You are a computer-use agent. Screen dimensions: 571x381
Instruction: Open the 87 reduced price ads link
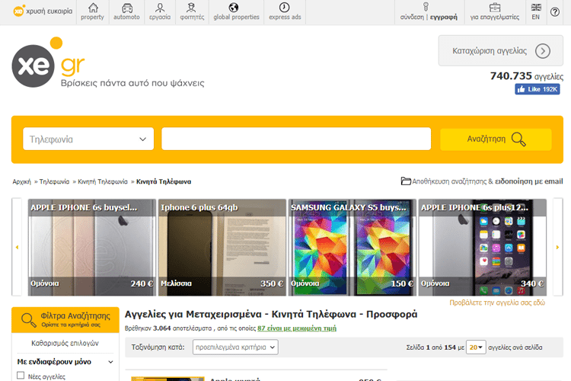pos(297,328)
